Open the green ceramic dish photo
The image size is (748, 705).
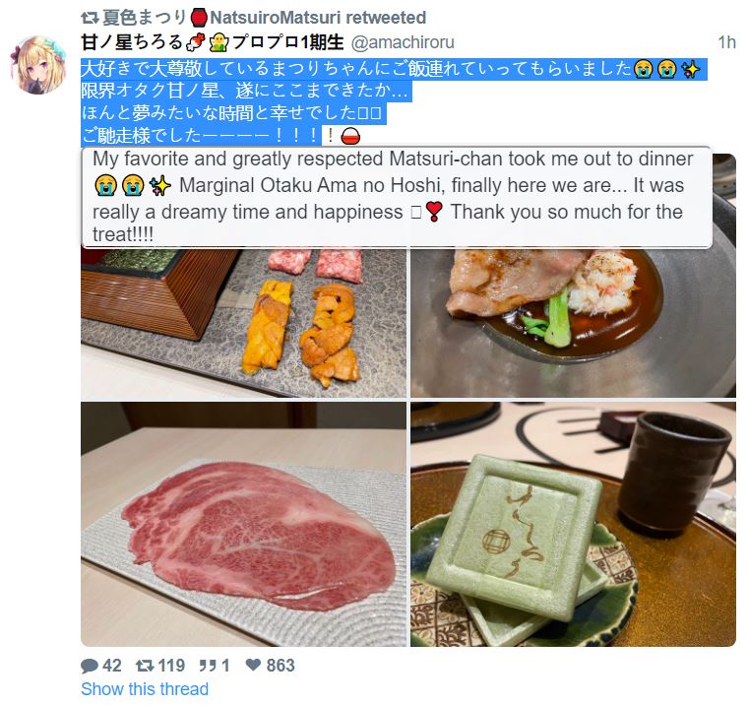pos(573,524)
